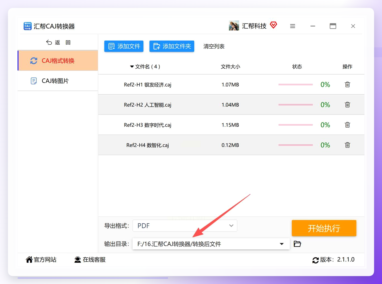
Task: Click the 1.15MB size cell
Action: [x=230, y=125]
